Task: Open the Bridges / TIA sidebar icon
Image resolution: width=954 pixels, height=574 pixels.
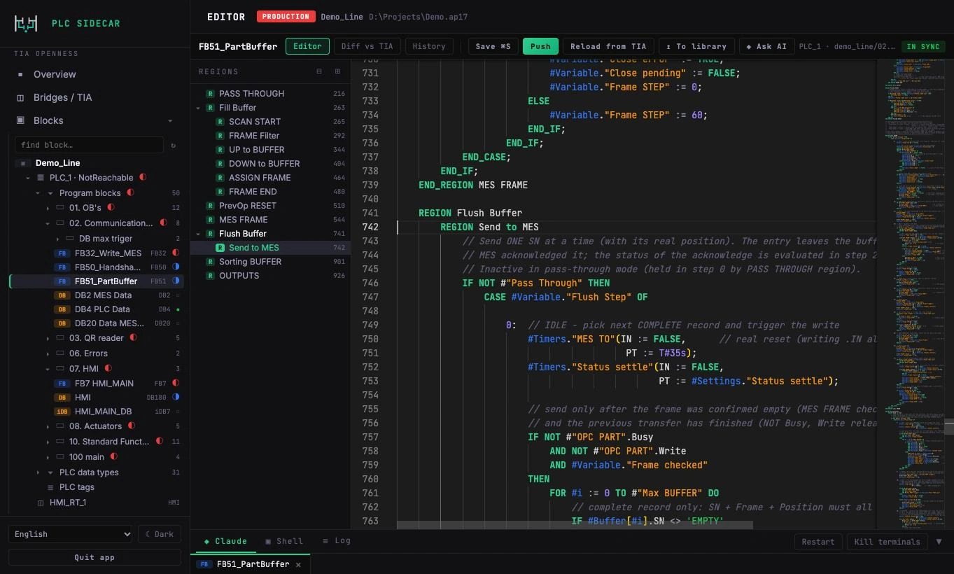Action: 20,97
